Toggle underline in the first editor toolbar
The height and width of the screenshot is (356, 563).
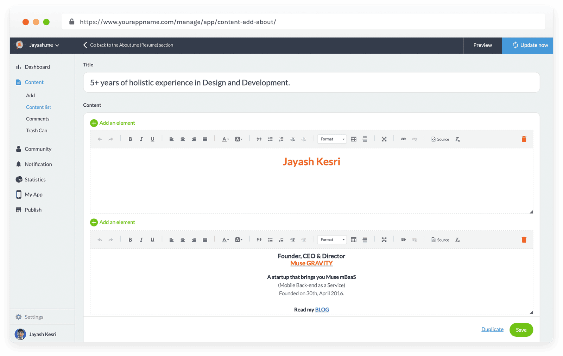(x=152, y=139)
